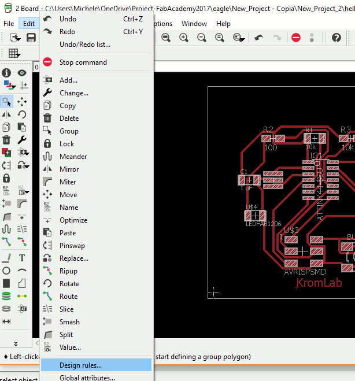355x381 pixels.
Task: Select the Delete trash tool in left toolbar
Action: (6, 140)
